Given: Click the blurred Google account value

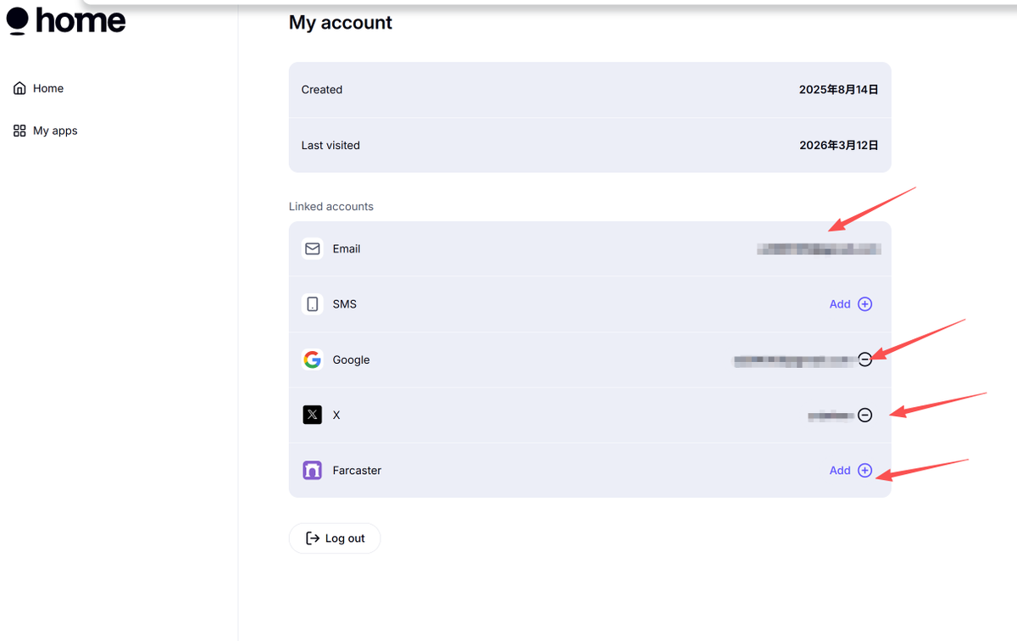Looking at the screenshot, I should tap(793, 360).
